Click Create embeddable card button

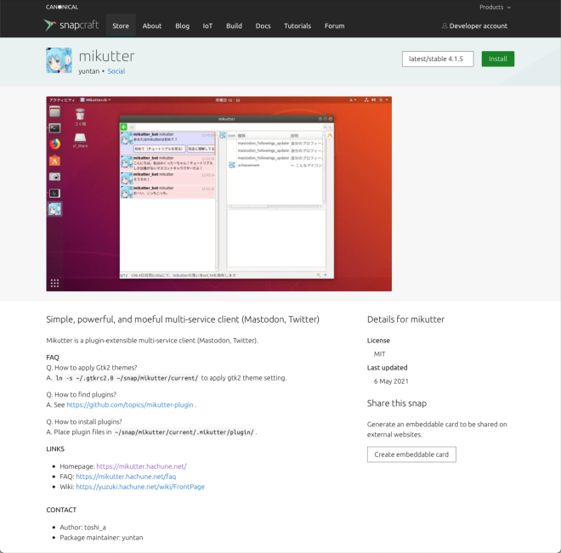[x=411, y=454]
